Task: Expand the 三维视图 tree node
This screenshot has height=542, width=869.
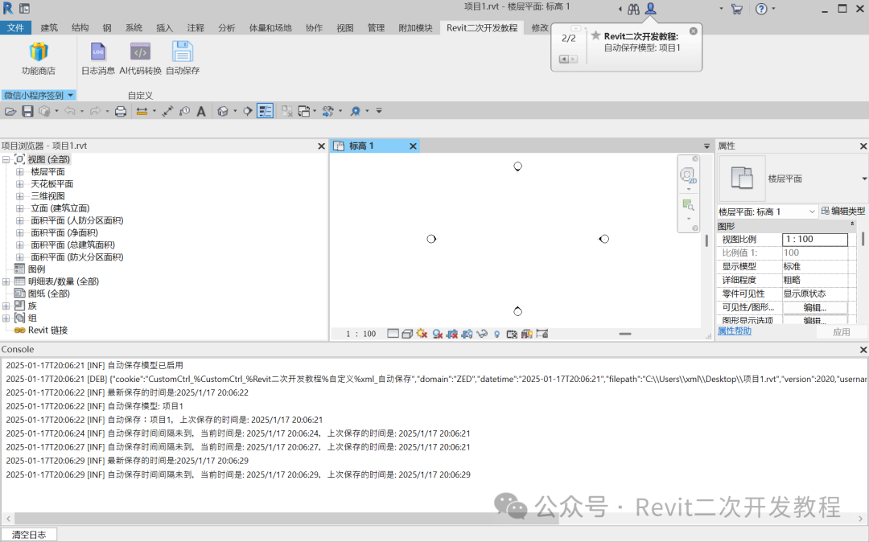Action: [x=20, y=196]
